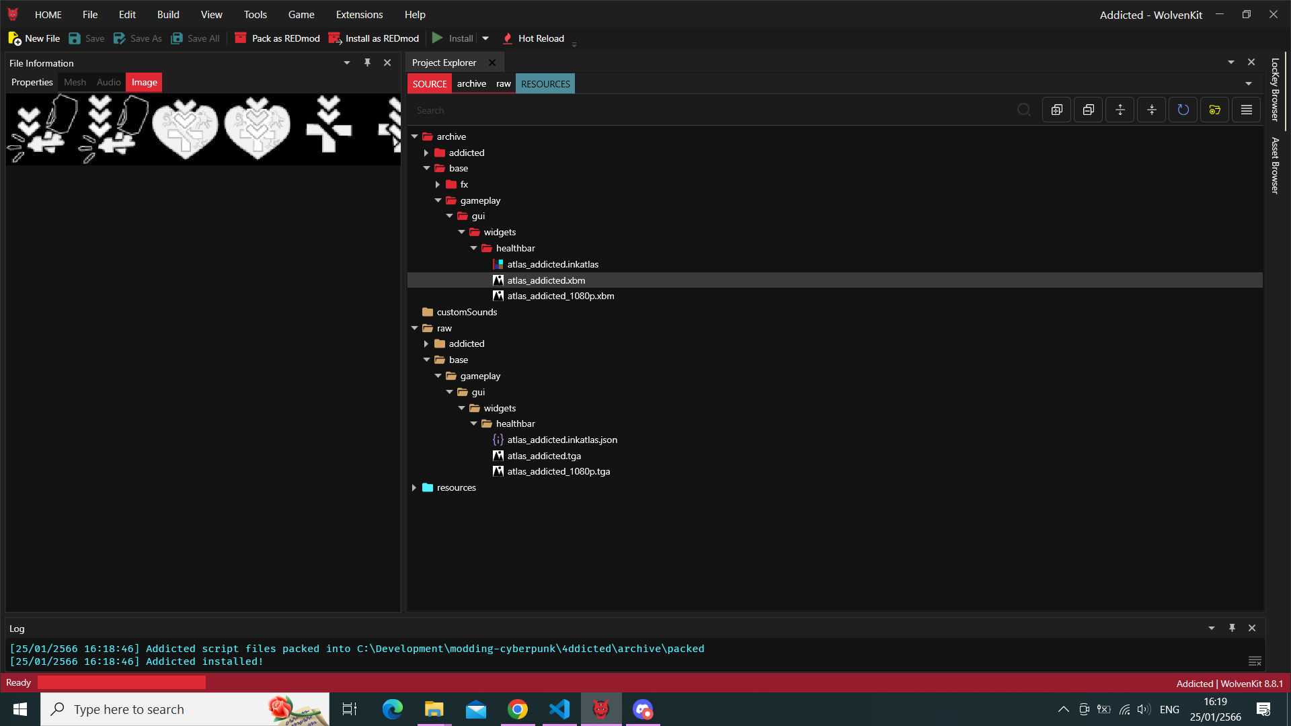The image size is (1291, 726).
Task: Open the Extensions menu
Action: pos(360,15)
